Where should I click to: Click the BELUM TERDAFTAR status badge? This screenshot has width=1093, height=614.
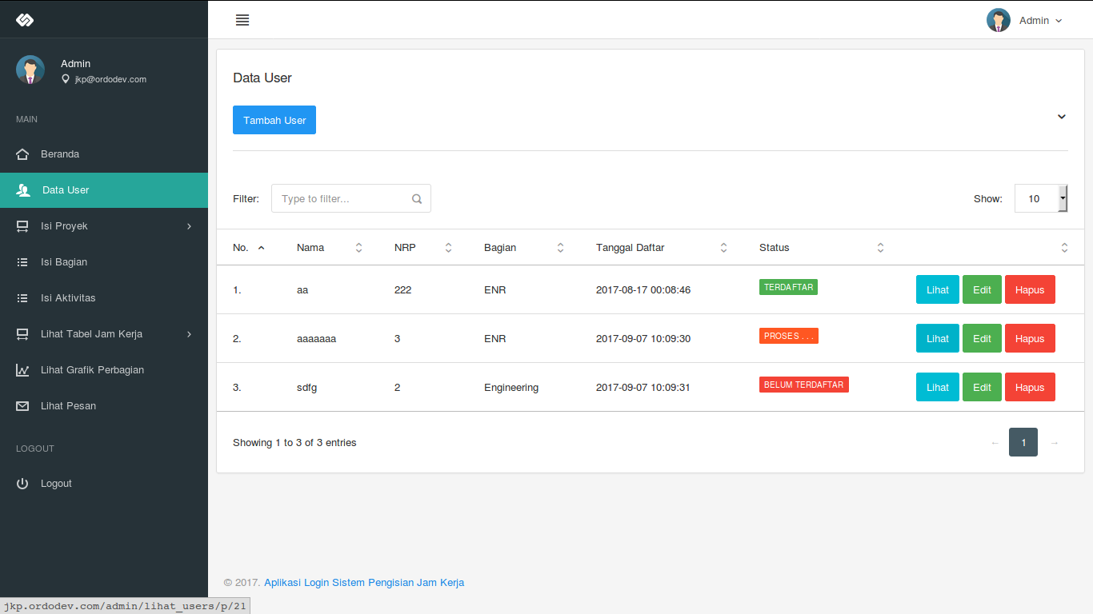pos(804,385)
